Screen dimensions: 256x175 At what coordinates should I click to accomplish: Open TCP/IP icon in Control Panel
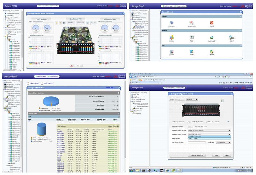pyautogui.click(x=191, y=37)
